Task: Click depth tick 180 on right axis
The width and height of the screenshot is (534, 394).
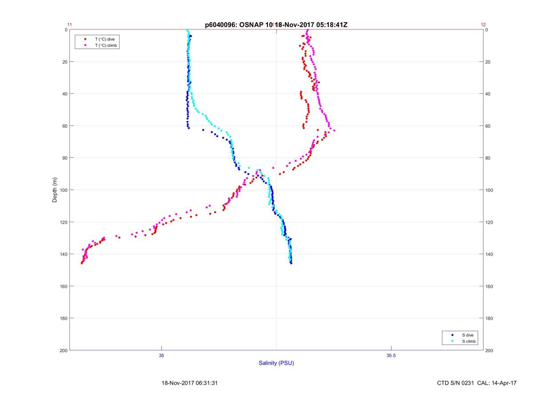Action: coord(489,318)
